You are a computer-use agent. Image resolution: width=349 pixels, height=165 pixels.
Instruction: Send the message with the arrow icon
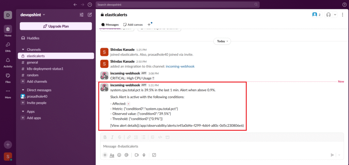[332, 155]
